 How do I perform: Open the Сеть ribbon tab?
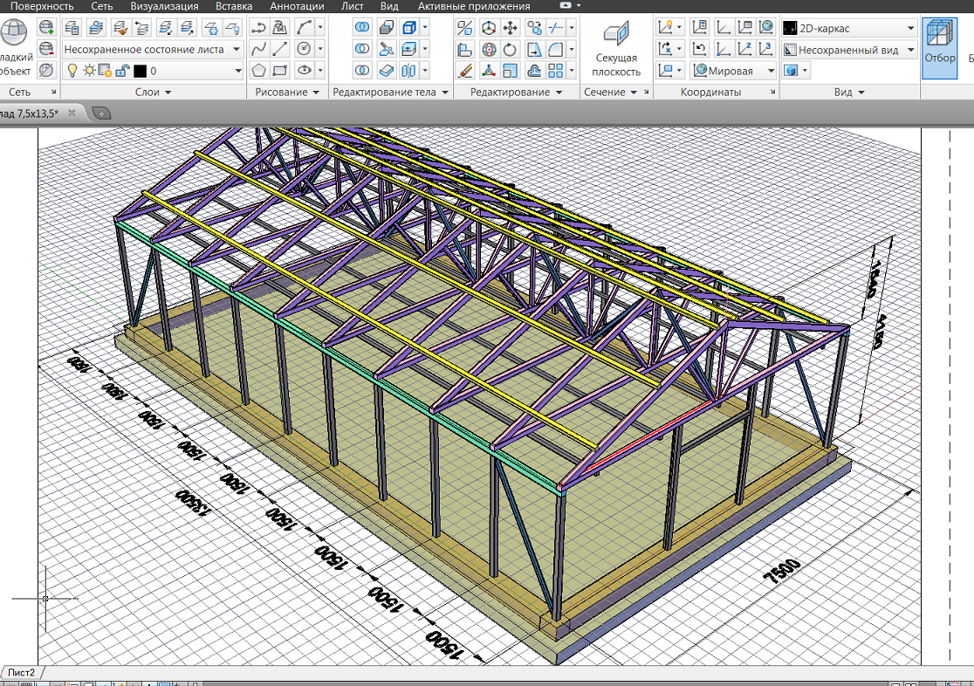coord(102,6)
